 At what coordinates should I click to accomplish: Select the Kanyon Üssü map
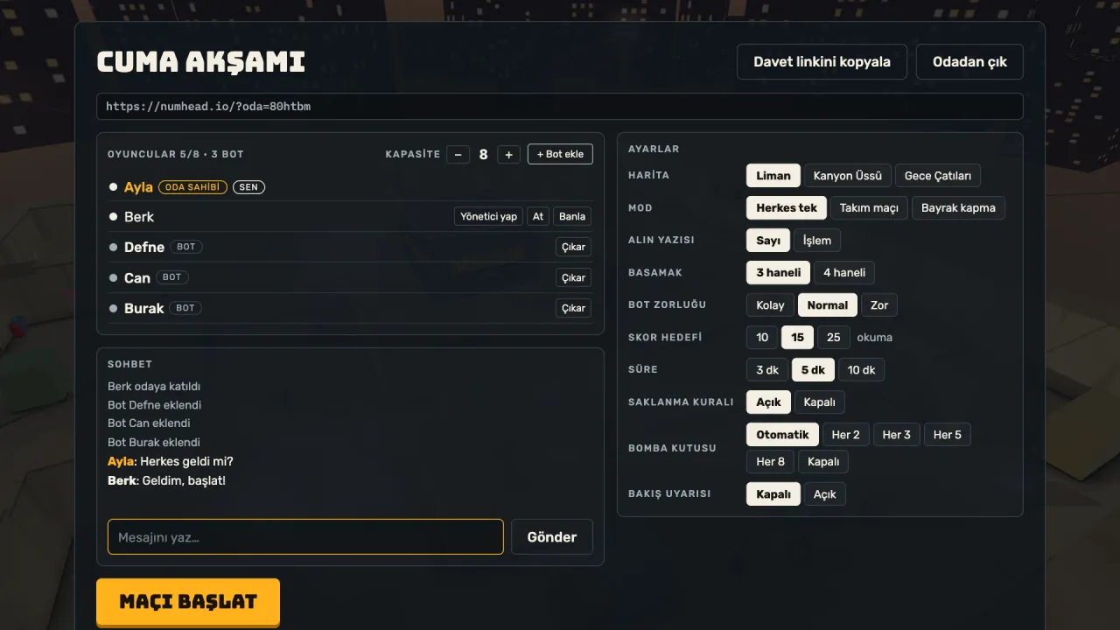click(847, 176)
